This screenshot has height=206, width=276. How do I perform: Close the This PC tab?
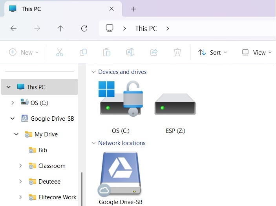pos(111,9)
